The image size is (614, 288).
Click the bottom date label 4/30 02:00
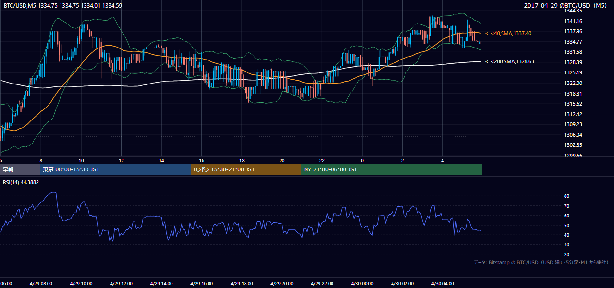tap(402, 284)
